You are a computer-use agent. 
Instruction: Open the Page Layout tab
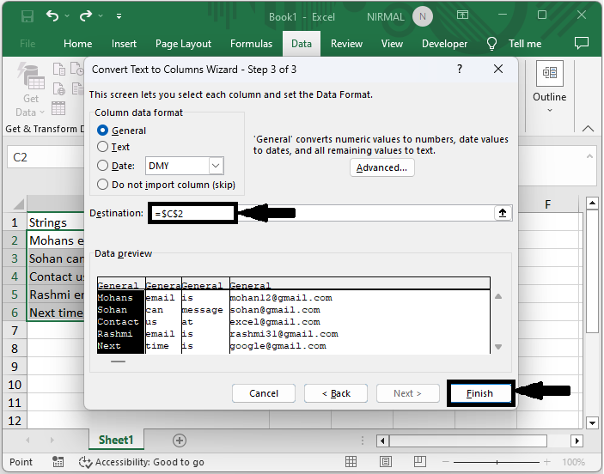[x=183, y=44]
